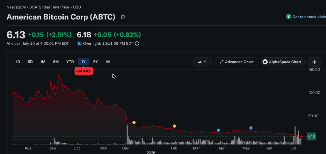This screenshot has height=154, width=326.
Task: Follow Get top stock picks link
Action: [x=309, y=17]
